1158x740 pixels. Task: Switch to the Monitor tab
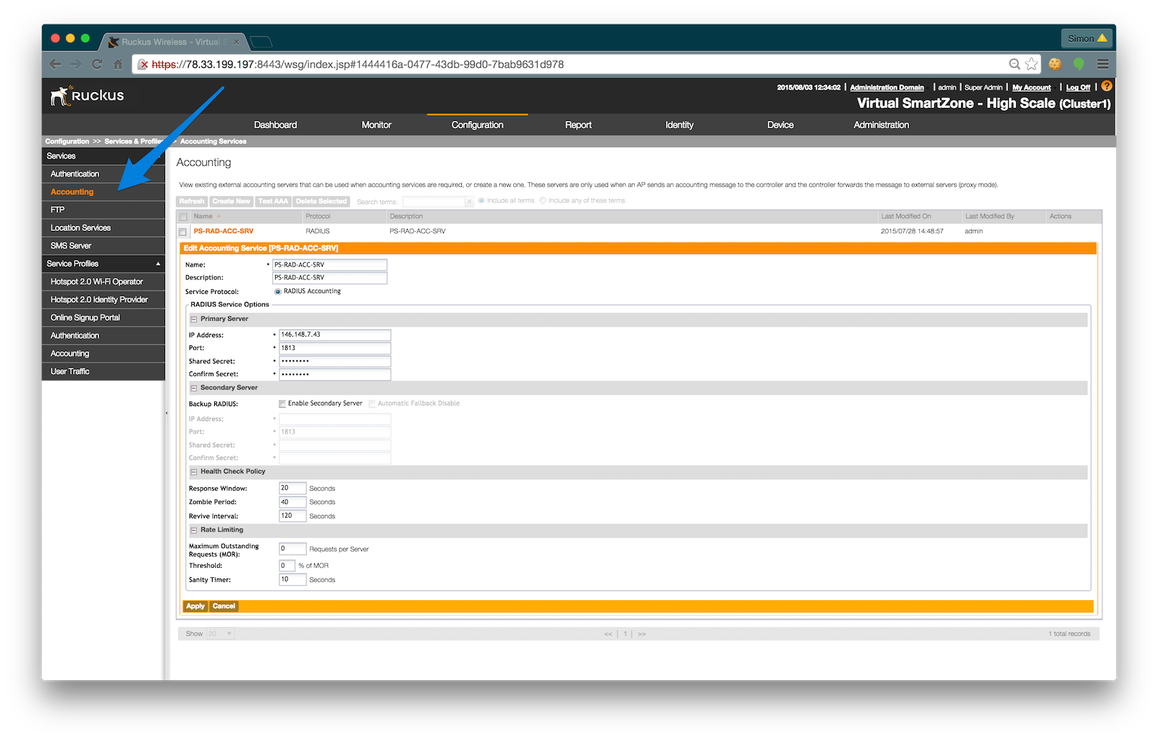click(376, 125)
